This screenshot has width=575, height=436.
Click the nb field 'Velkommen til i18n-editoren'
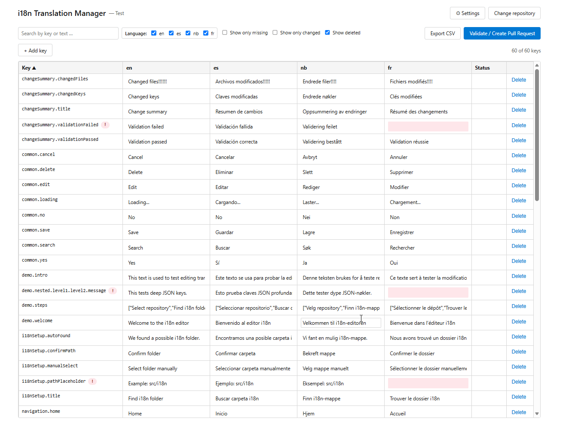(341, 323)
